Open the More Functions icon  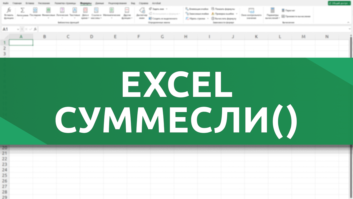[127, 10]
